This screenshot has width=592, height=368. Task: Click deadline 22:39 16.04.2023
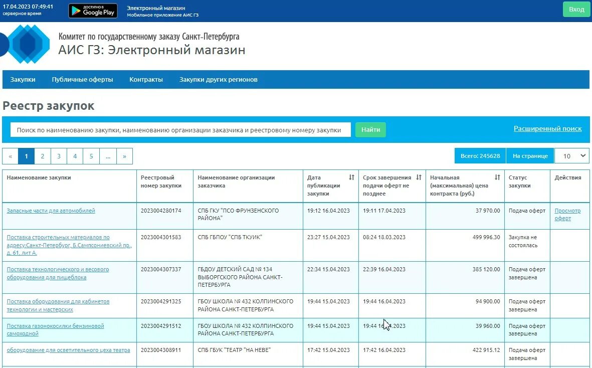384,270
